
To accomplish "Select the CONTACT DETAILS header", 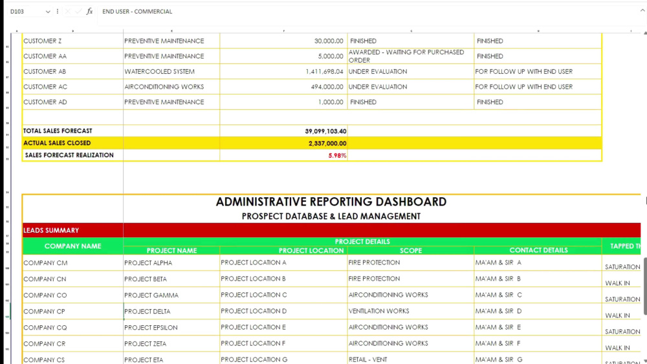I will click(x=538, y=250).
